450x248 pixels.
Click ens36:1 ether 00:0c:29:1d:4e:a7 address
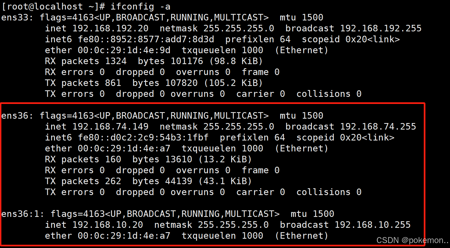click(124, 236)
